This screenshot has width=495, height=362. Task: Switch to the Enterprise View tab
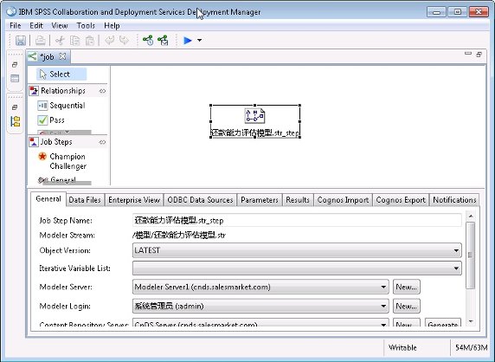[x=134, y=200]
